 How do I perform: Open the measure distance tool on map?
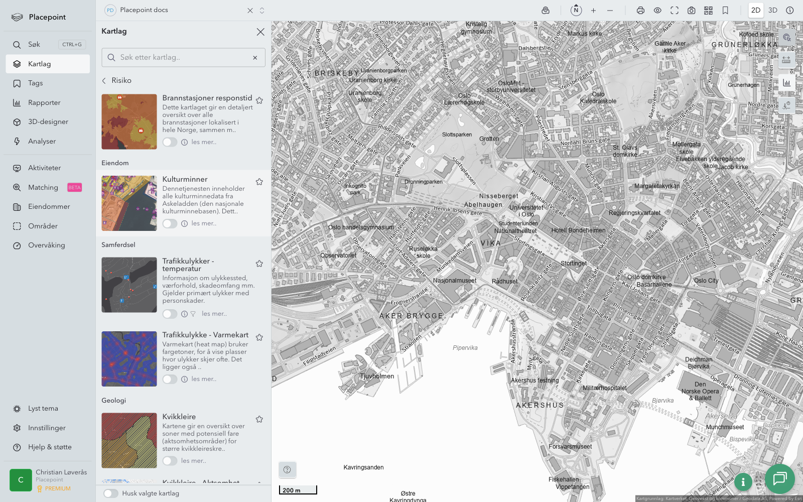pyautogui.click(x=786, y=60)
